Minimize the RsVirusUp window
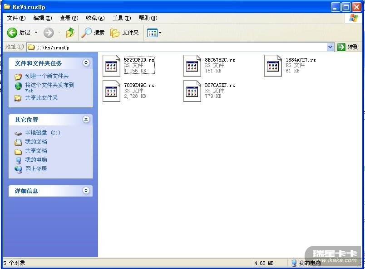This screenshot has height=269, width=365. pos(335,7)
